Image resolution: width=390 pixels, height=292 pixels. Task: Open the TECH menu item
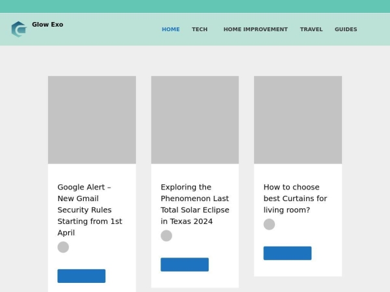click(200, 29)
